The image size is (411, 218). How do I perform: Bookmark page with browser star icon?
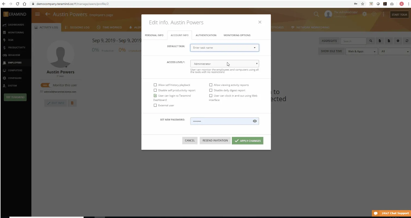(x=363, y=4)
